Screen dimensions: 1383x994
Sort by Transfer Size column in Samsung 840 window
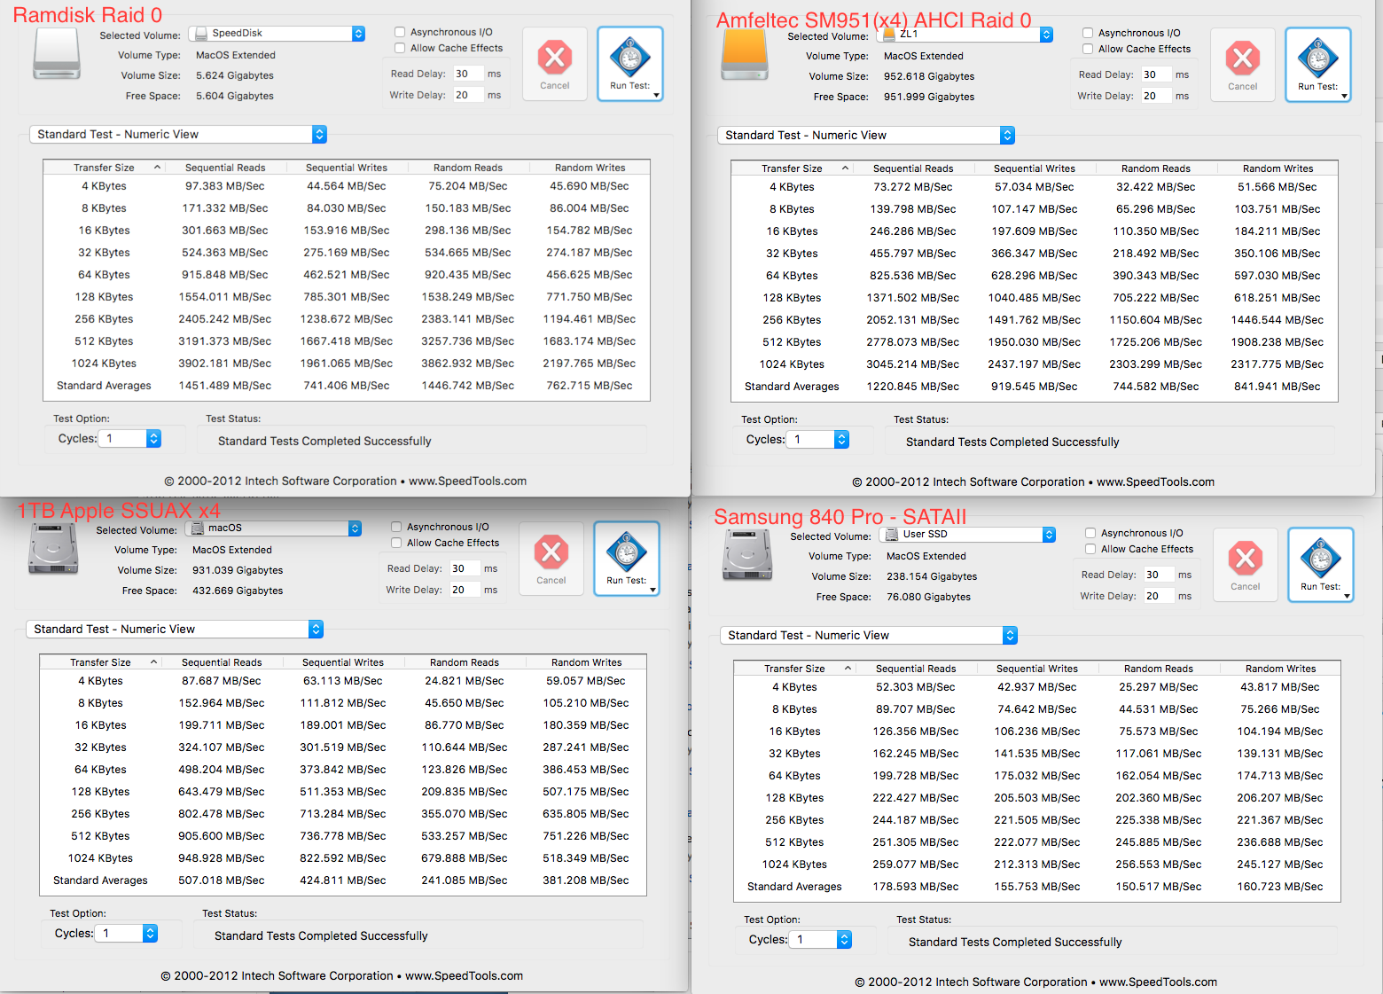pyautogui.click(x=794, y=669)
